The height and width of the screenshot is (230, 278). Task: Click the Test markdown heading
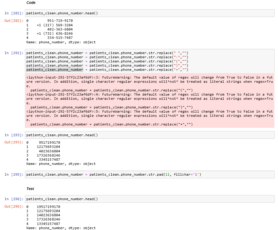tap(31, 189)
